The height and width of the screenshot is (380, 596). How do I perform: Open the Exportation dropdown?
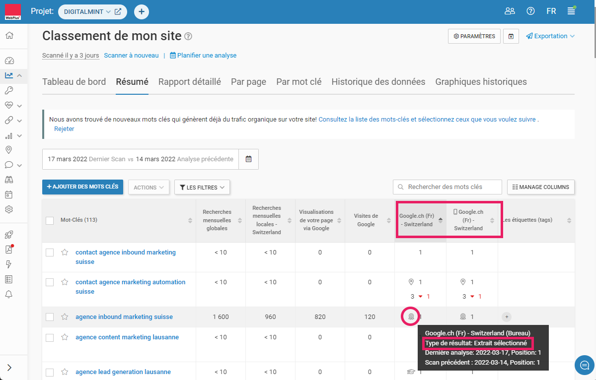tap(550, 36)
